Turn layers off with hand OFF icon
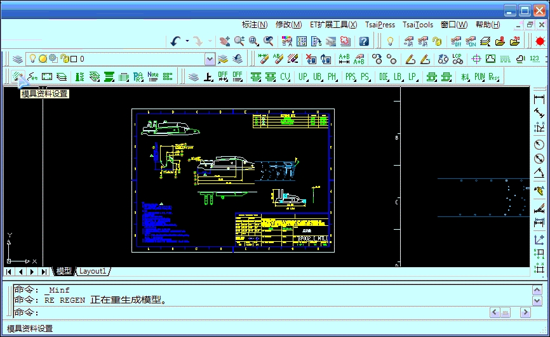The height and width of the screenshot is (337, 550). click(x=456, y=41)
